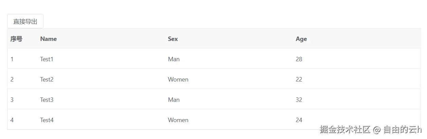Click the index number 1 cell
Viewport: 427px width, 139px height.
(x=12, y=59)
